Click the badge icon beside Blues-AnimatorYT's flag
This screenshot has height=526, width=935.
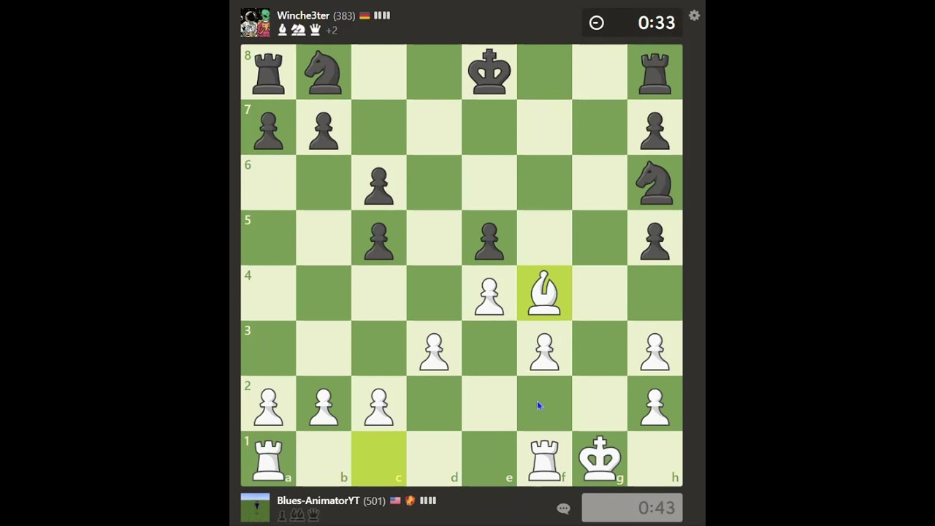[411, 500]
